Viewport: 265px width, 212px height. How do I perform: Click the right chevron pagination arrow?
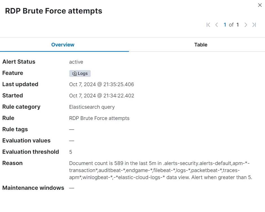246,25
